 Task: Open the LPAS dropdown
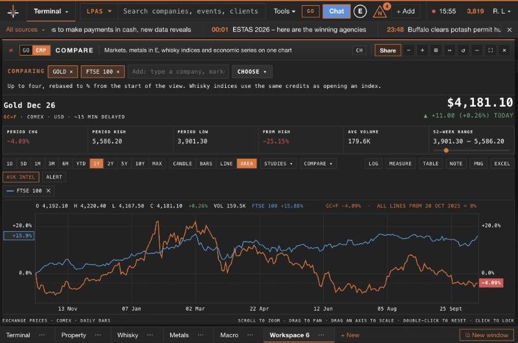coord(99,12)
